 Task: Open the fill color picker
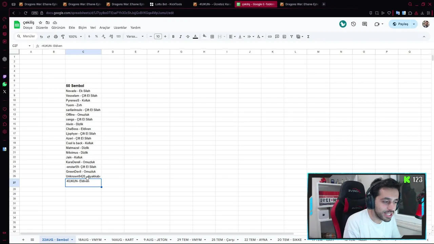point(204,37)
